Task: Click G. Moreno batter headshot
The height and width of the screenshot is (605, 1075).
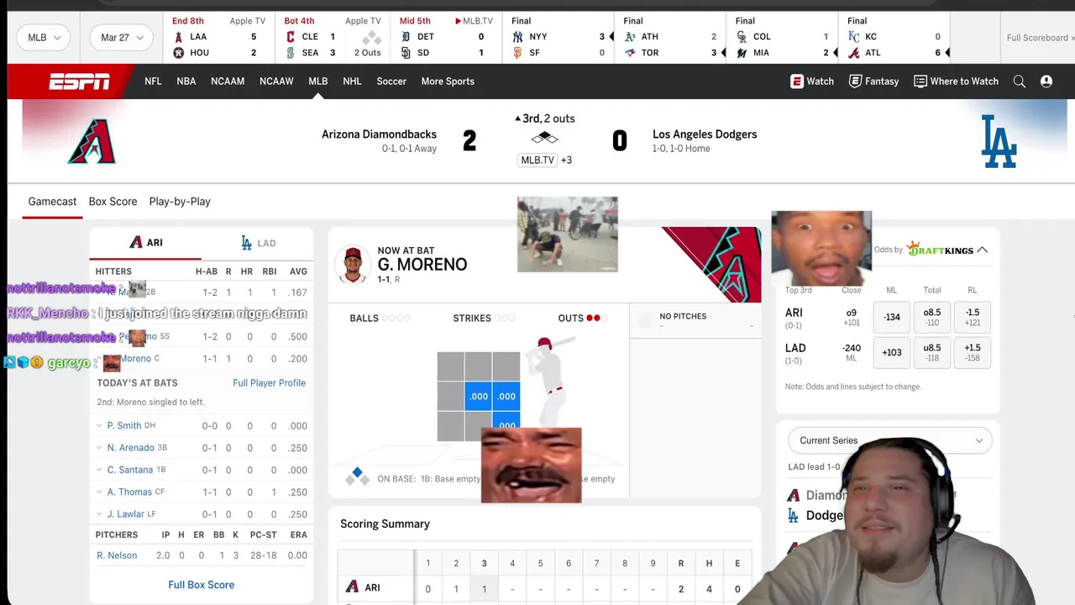Action: (353, 265)
